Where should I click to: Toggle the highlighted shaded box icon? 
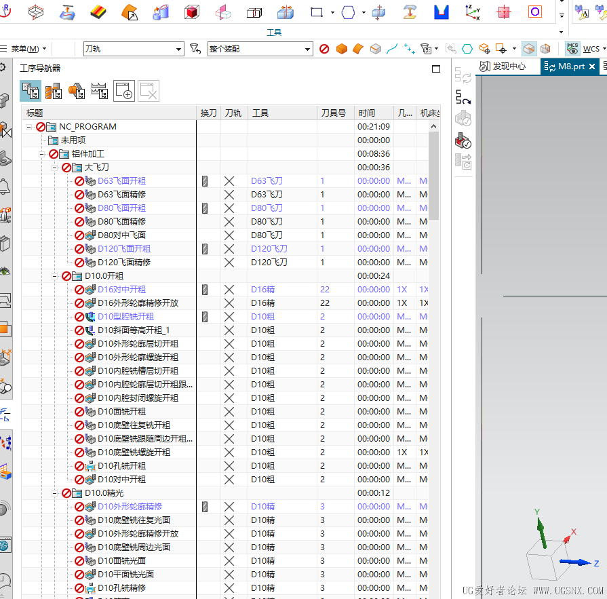(529, 49)
